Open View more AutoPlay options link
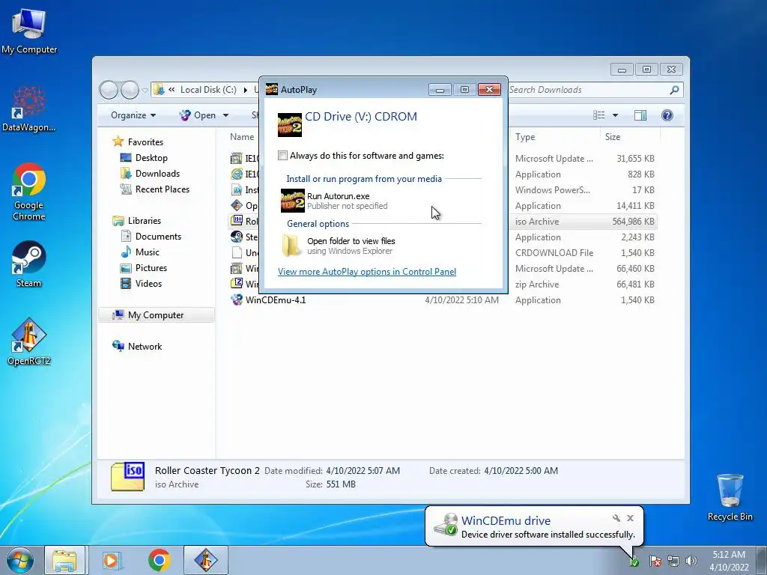 point(367,271)
